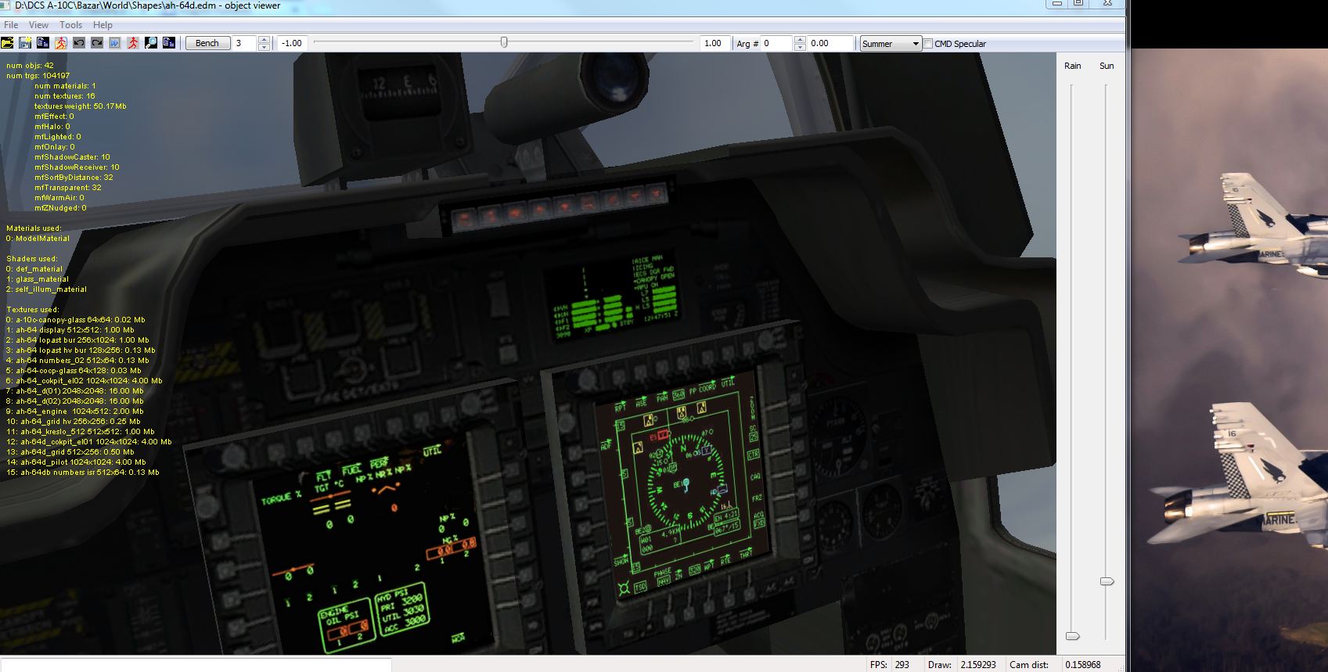Click the argument value field 0.00

pyautogui.click(x=830, y=43)
